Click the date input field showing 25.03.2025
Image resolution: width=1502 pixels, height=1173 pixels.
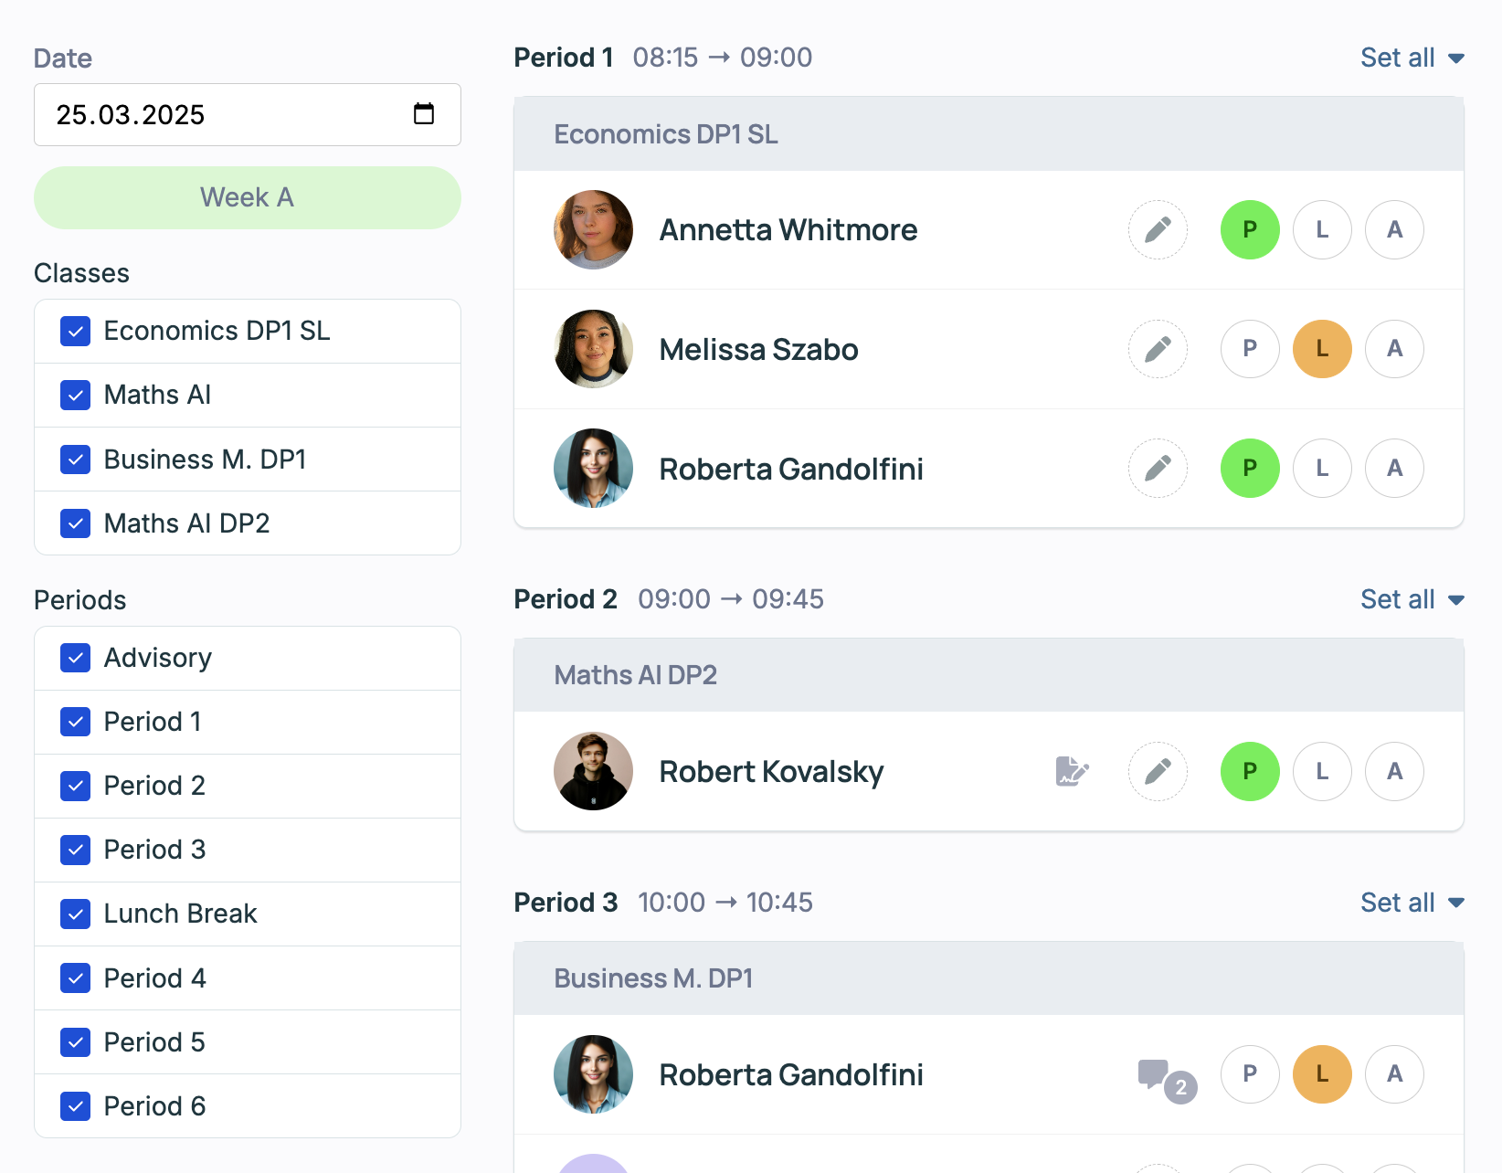pyautogui.click(x=219, y=114)
